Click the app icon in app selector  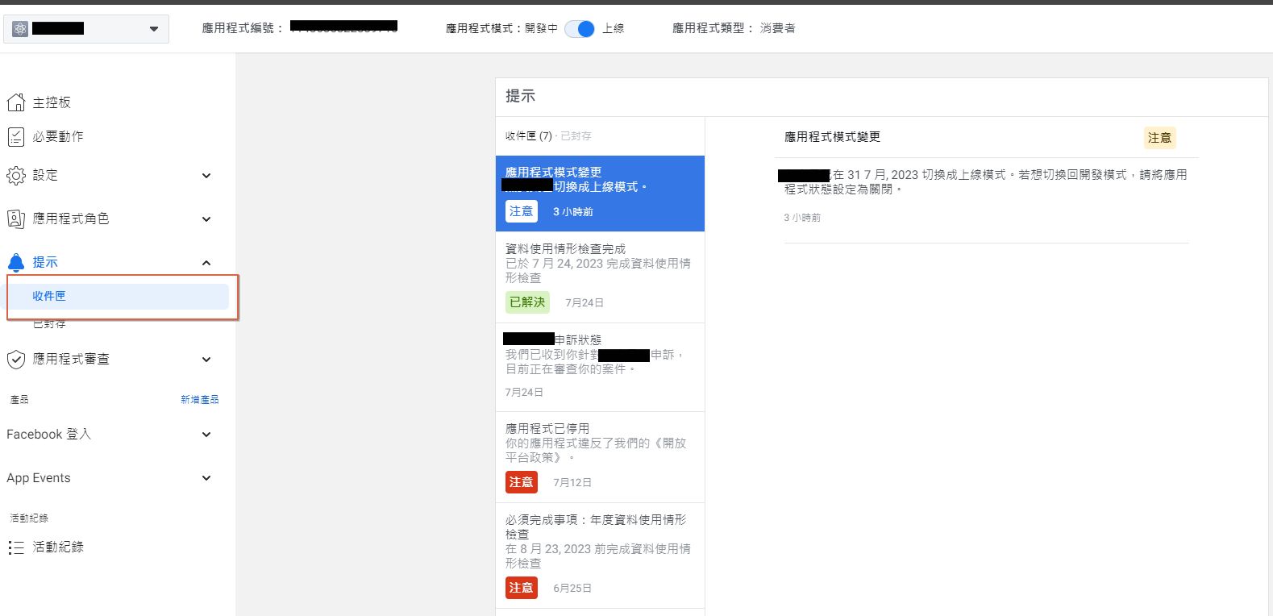pos(20,29)
